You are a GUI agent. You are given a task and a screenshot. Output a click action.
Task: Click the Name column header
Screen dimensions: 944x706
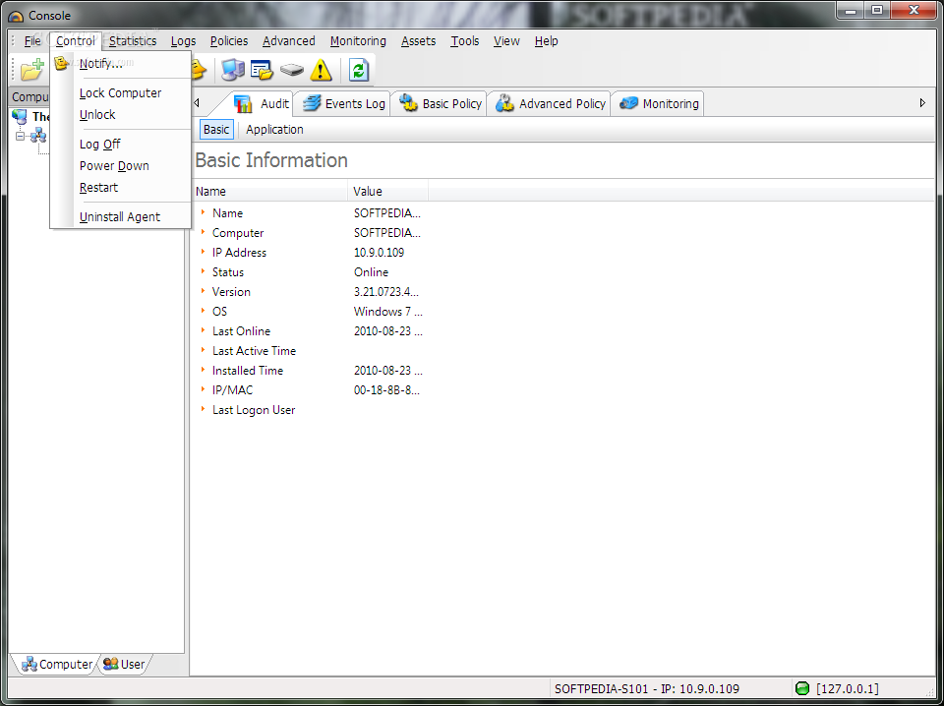click(269, 192)
